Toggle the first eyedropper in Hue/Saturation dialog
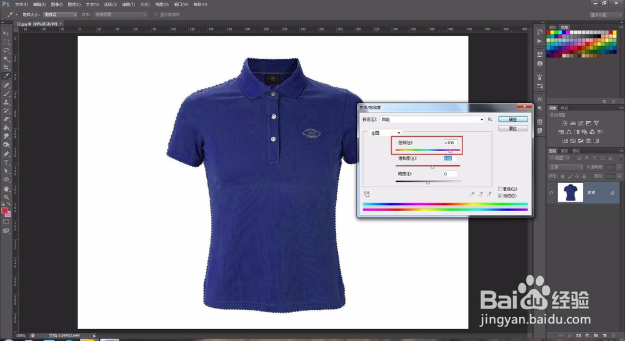 click(x=472, y=194)
